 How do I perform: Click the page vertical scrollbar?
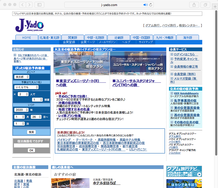[x=216, y=83]
